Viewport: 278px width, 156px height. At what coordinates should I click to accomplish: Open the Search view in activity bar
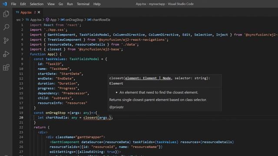click(x=6, y=27)
